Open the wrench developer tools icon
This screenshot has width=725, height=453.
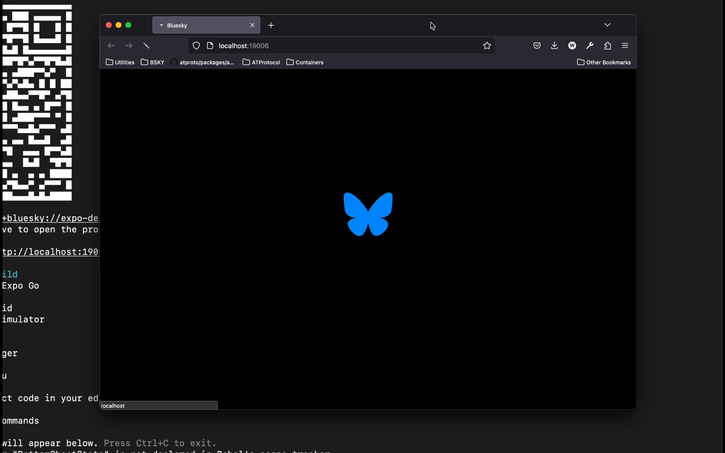(590, 46)
